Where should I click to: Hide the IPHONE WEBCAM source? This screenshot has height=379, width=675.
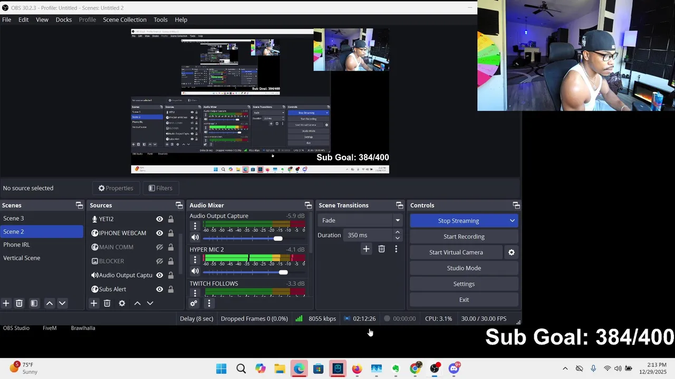click(x=159, y=233)
